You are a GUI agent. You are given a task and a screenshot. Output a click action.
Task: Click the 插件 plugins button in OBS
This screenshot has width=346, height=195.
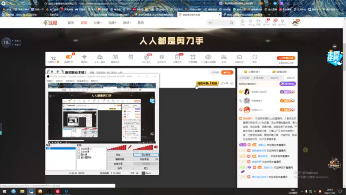point(120,168)
